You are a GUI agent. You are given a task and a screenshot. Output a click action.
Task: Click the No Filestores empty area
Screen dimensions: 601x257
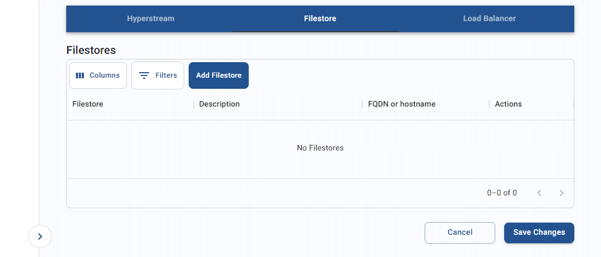[x=320, y=148]
